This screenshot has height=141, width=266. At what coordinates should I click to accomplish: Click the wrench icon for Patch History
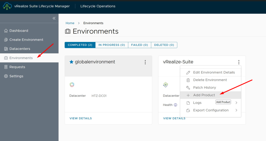(x=188, y=88)
